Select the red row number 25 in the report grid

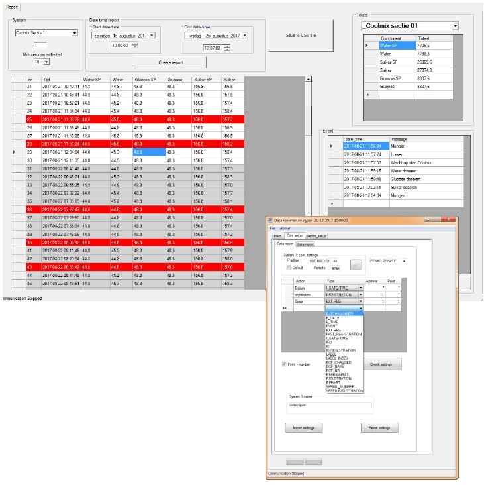tap(135, 119)
